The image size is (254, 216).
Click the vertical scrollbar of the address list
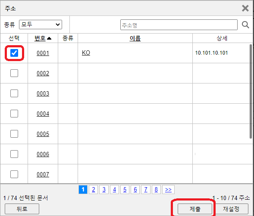[251, 91]
